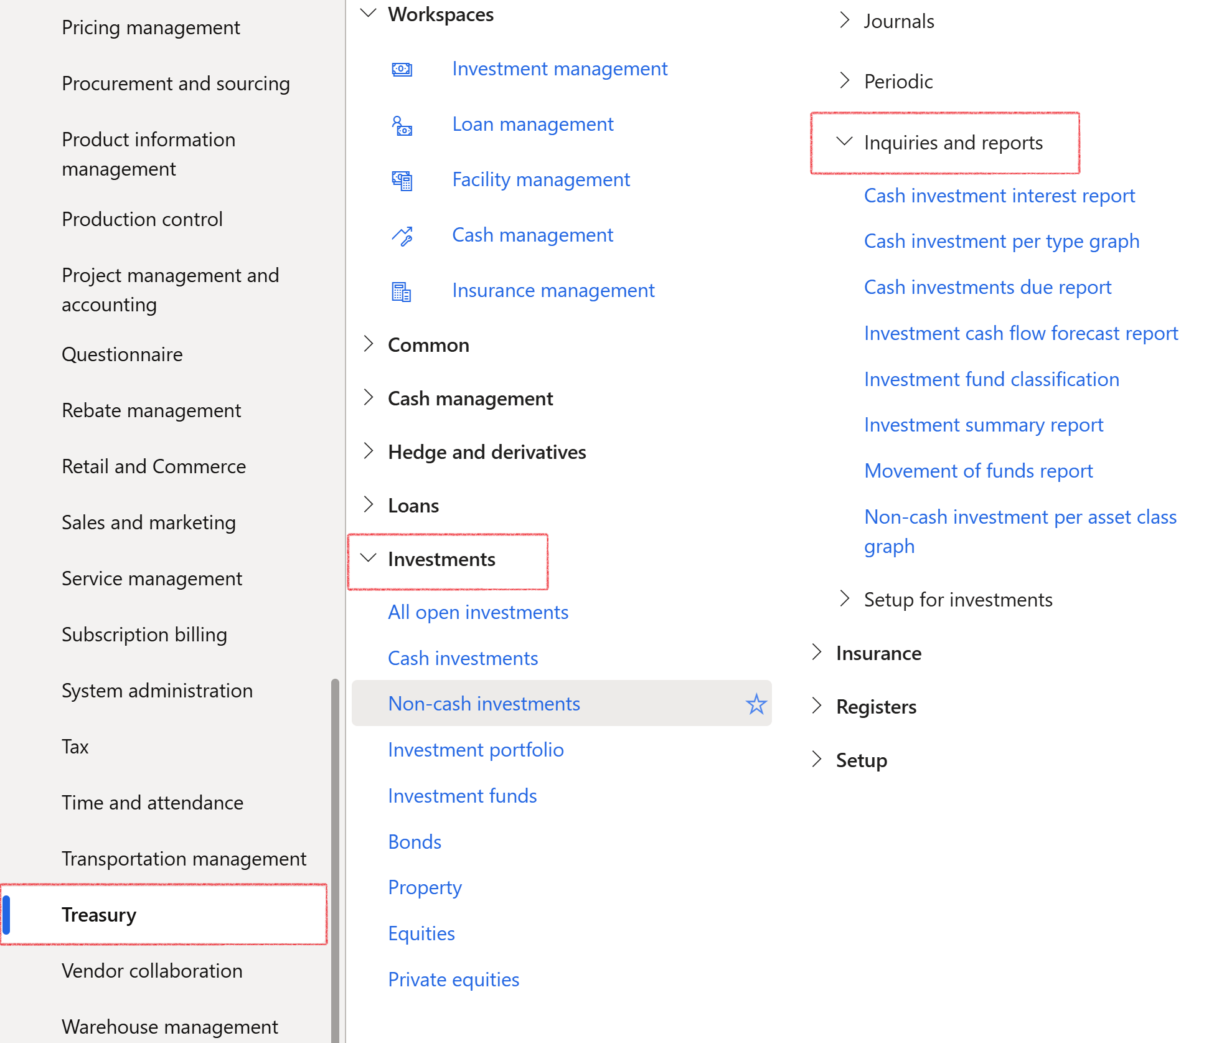Click the Cash management workspace icon

tap(402, 236)
